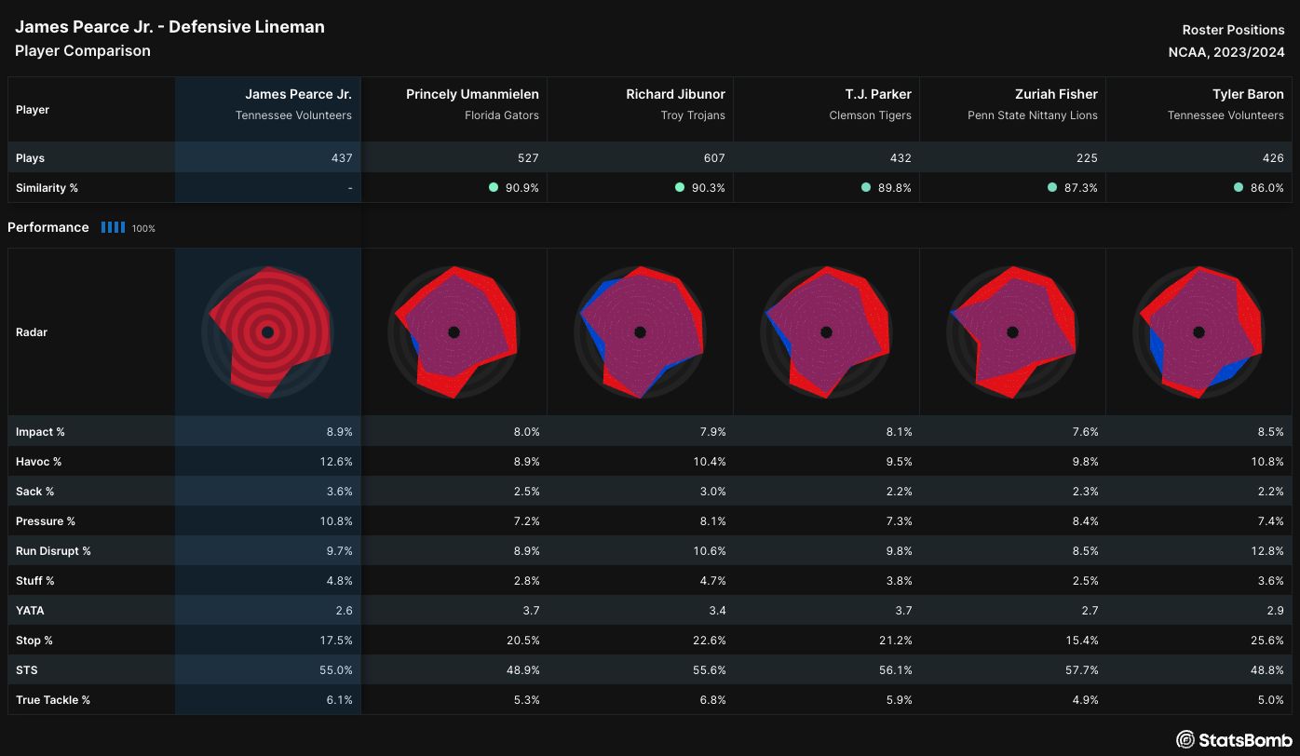
Task: Select the Zuriah Fisher player name
Action: click(1056, 94)
